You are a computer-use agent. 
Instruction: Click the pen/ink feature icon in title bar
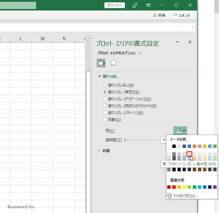pos(135,5)
